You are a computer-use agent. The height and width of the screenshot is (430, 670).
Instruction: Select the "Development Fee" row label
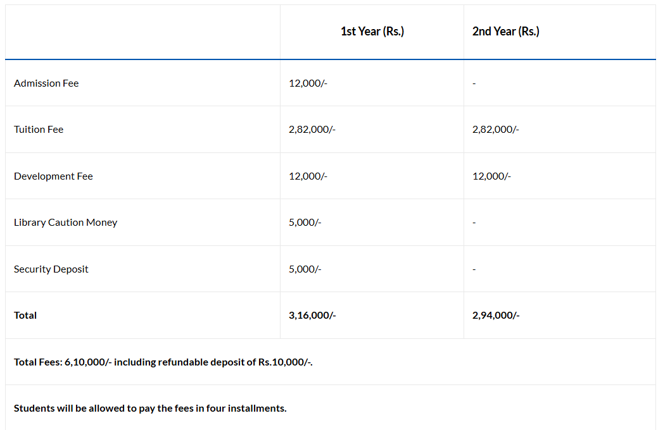coord(53,176)
